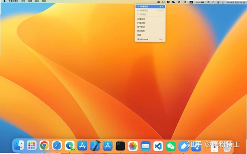Image resolution: width=247 pixels, height=154 pixels.
Task: Click the date and time 09:28
Action: tap(235, 2)
